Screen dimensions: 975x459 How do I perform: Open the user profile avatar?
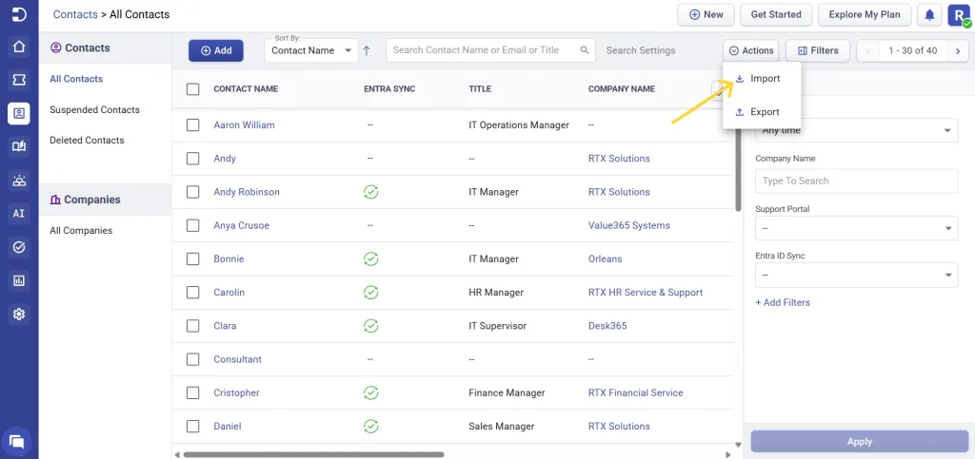click(958, 15)
